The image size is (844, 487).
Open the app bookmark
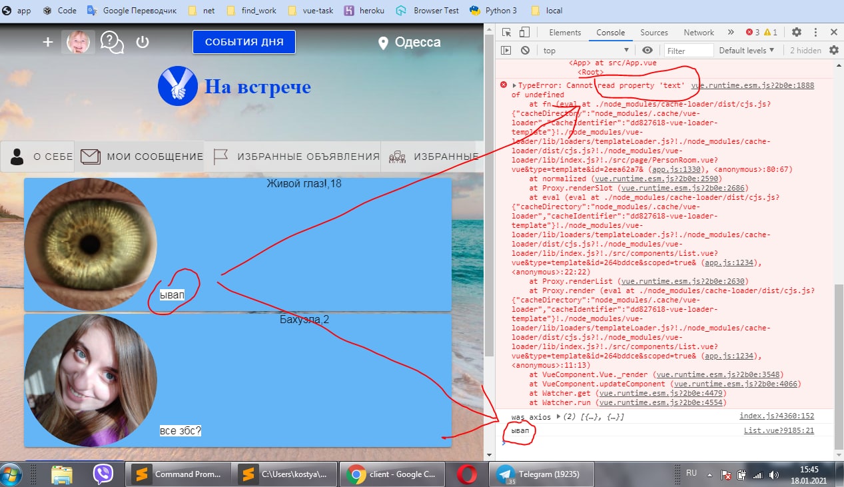pos(17,10)
